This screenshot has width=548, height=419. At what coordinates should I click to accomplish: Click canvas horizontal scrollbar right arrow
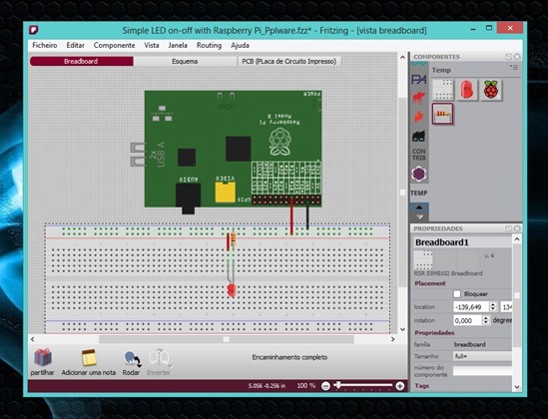[x=393, y=339]
